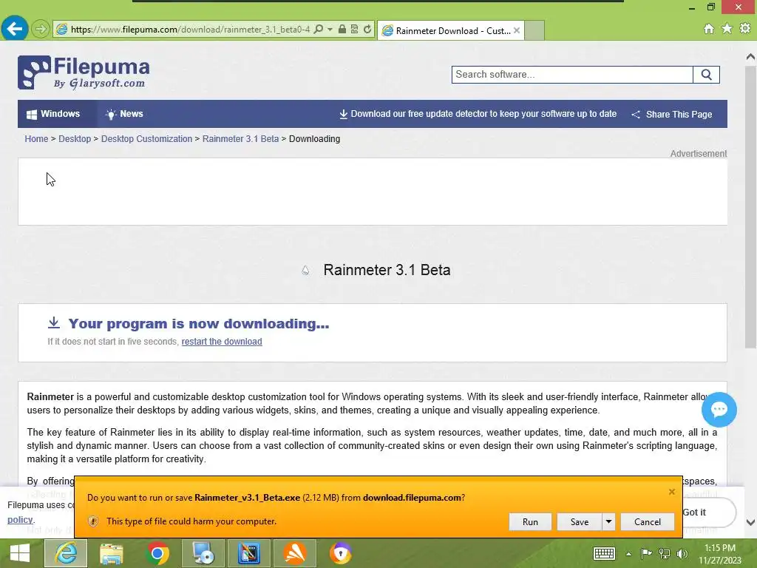The image size is (757, 568).
Task: Open the News menu item in navbar
Action: point(124,114)
